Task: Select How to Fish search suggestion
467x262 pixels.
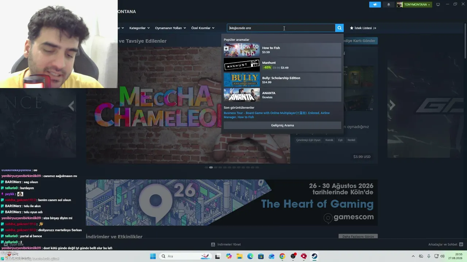Action: (x=282, y=50)
